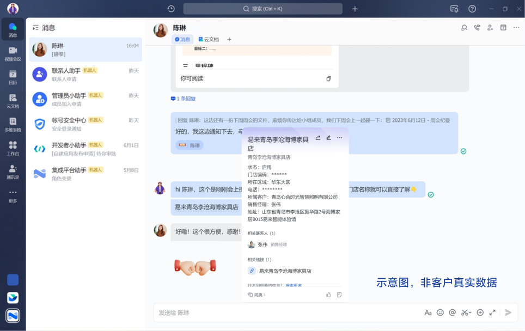Open 管理员小助手 conversation

(86, 100)
